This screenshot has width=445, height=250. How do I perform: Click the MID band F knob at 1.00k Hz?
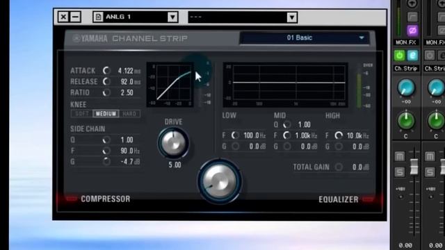(x=287, y=135)
